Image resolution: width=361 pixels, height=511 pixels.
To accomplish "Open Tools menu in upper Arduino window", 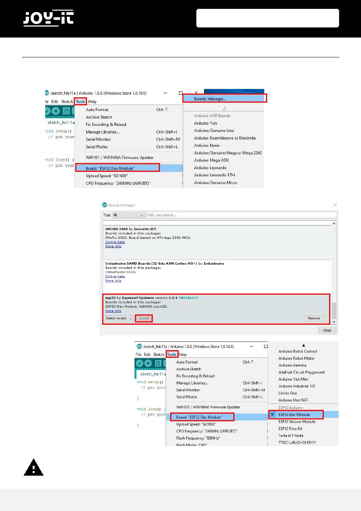I will point(81,102).
